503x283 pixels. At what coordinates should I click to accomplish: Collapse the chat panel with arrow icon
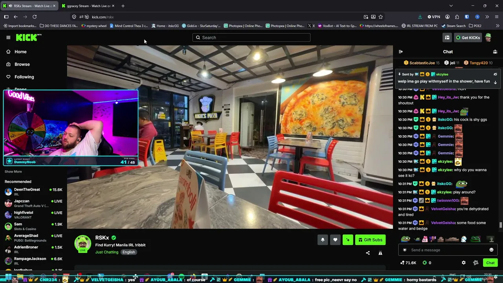(x=400, y=51)
